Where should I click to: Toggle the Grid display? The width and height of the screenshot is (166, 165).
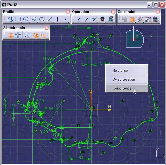click(11, 36)
